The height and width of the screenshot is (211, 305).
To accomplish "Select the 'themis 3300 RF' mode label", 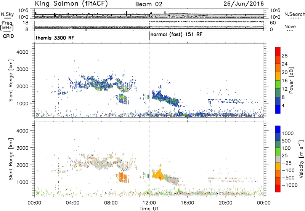I will click(55, 38).
